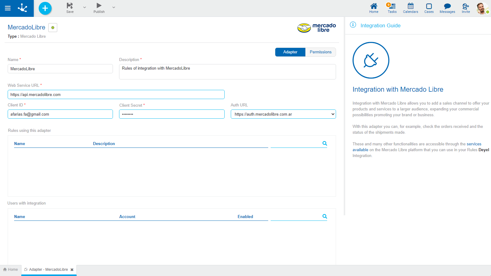Search in Rules using this adapter
Viewport: 491px width, 276px height.
325,144
